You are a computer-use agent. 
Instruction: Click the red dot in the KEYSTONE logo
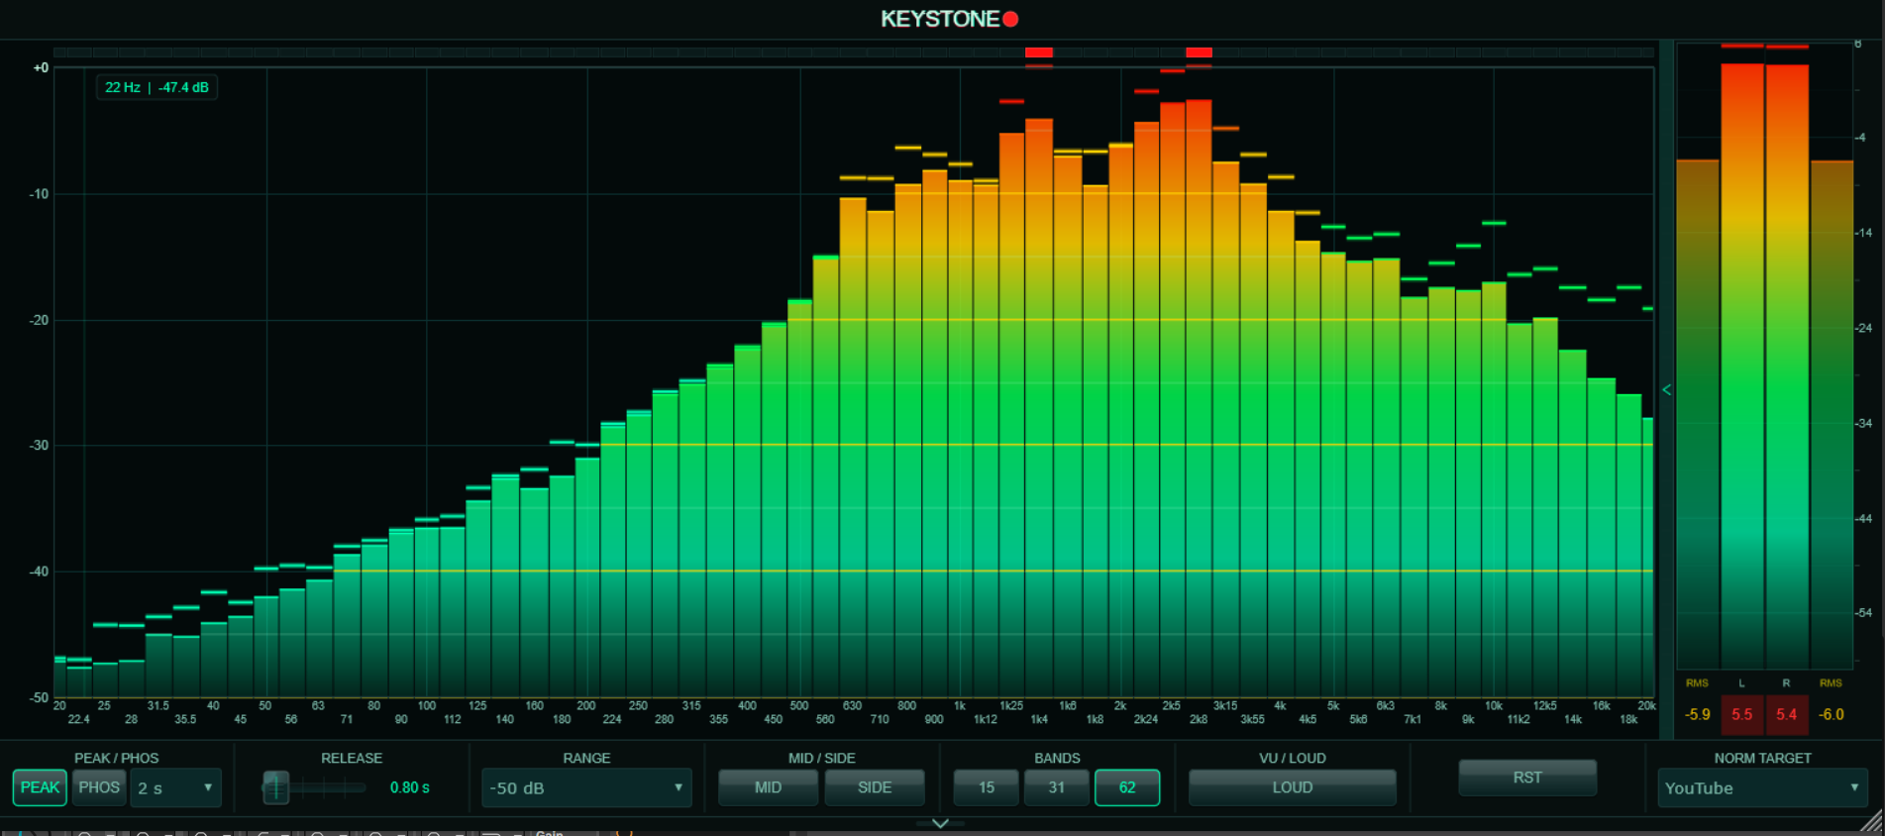[x=1010, y=19]
